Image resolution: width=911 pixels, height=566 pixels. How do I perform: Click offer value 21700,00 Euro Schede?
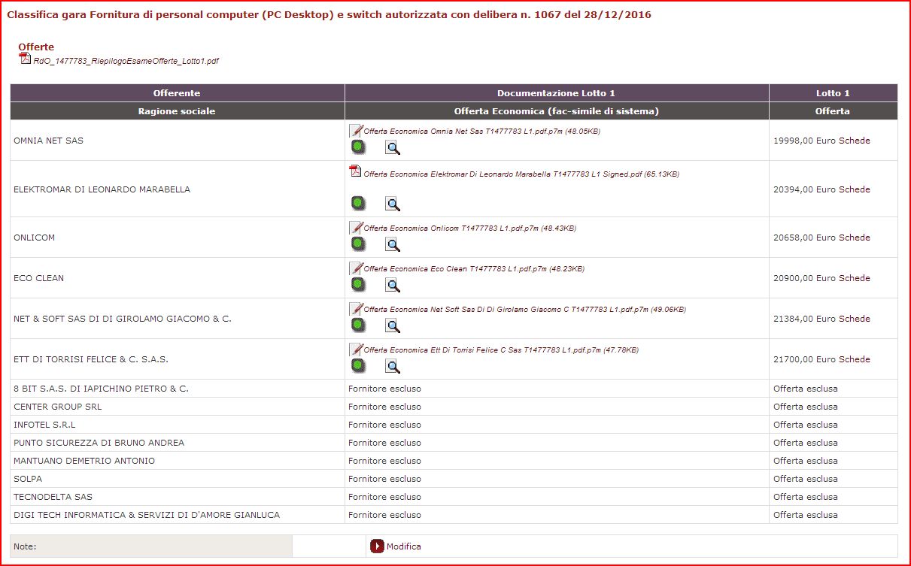(x=821, y=359)
